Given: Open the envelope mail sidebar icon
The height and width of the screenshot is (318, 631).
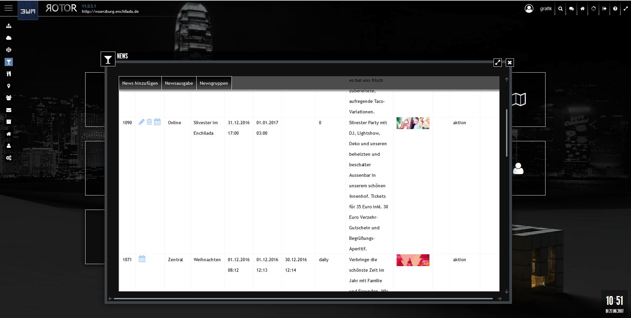Looking at the screenshot, I should pos(9,110).
